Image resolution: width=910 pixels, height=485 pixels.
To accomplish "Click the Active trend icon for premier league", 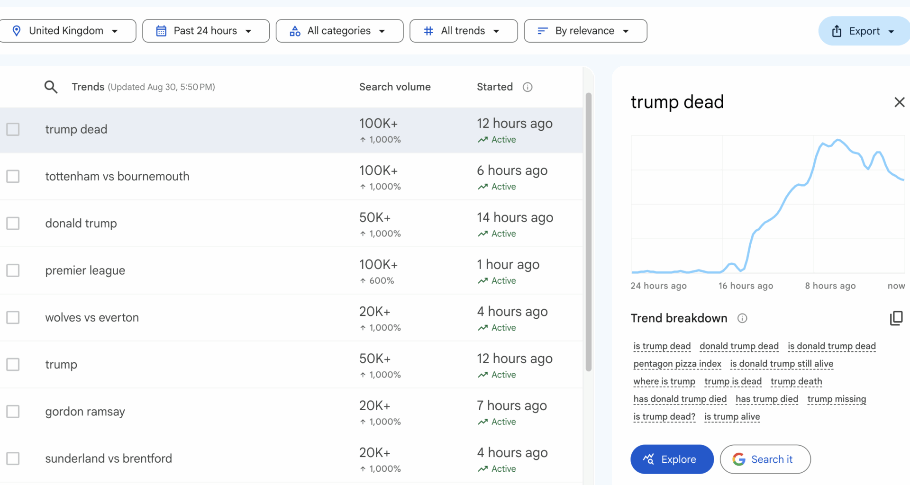I will pos(483,281).
